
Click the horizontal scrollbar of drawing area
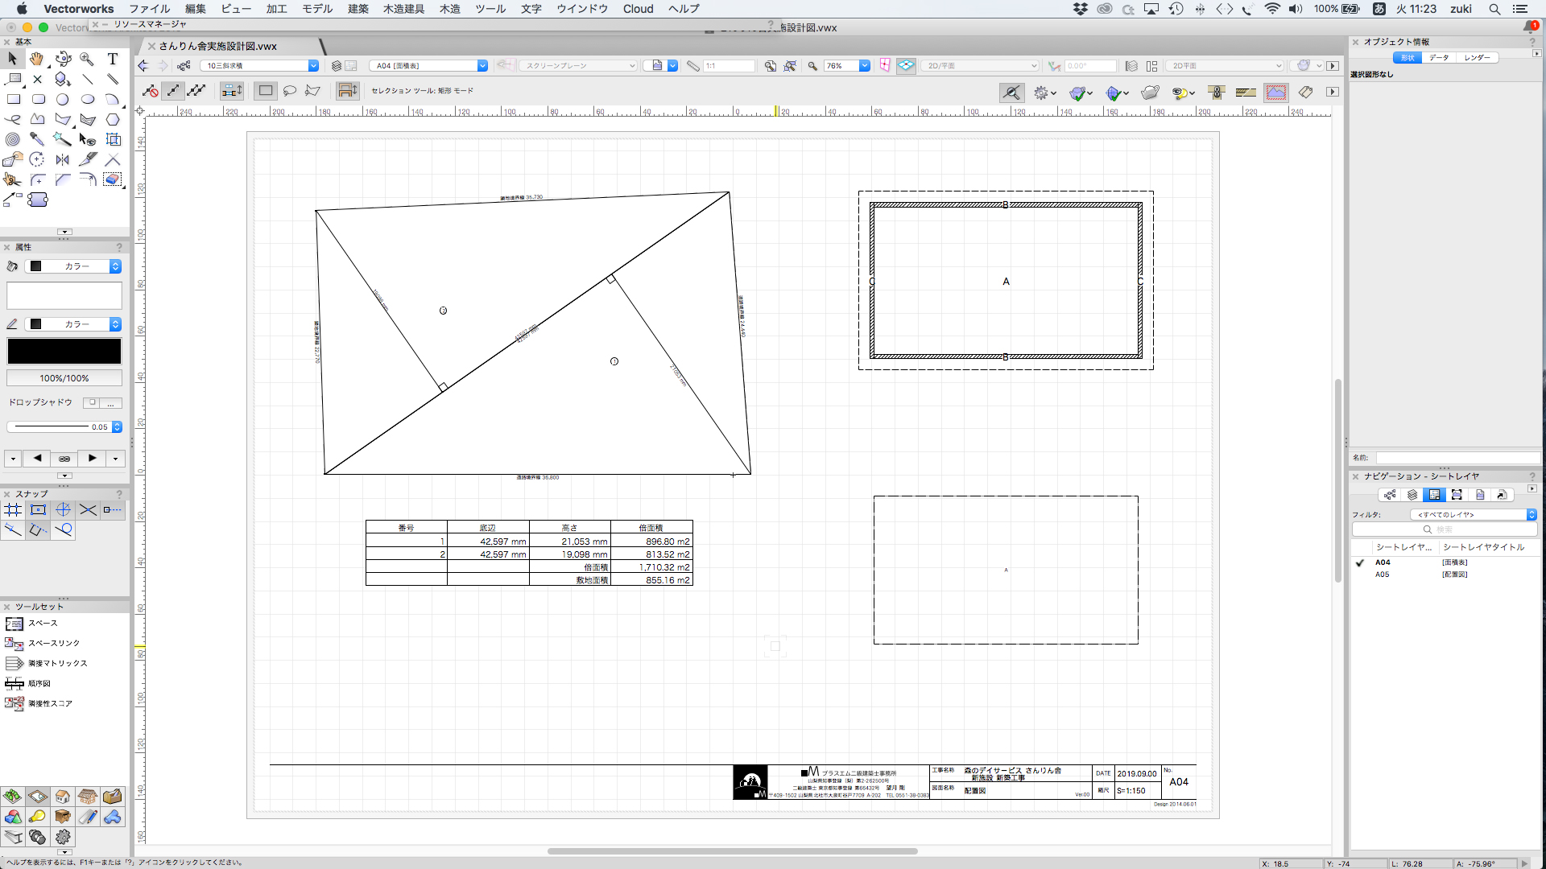tap(732, 851)
